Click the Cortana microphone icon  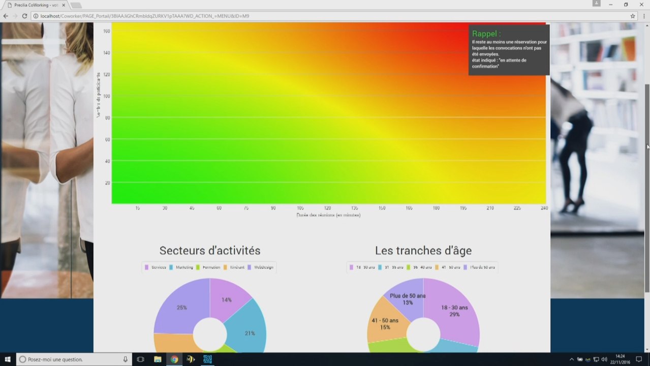125,359
